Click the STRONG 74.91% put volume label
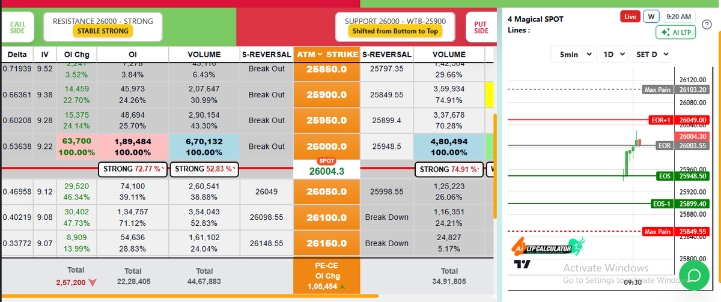721x302 pixels. click(x=449, y=169)
